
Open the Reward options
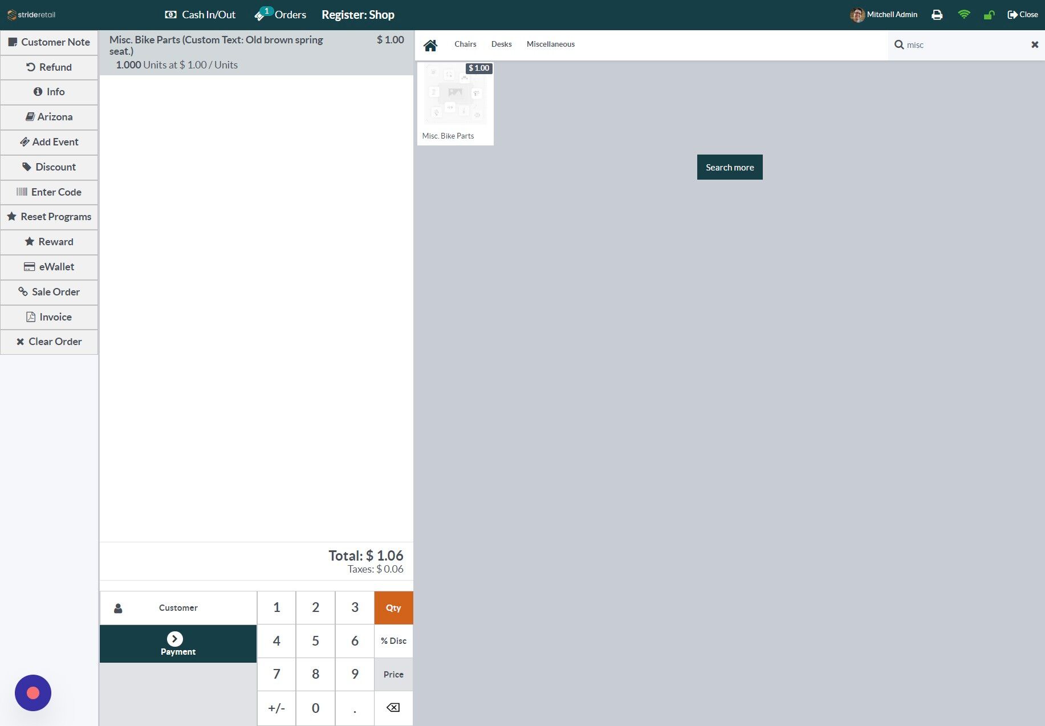49,242
